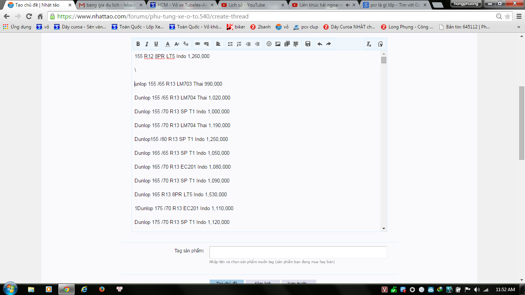
Task: Open the font family dropdown
Action: pos(186,44)
